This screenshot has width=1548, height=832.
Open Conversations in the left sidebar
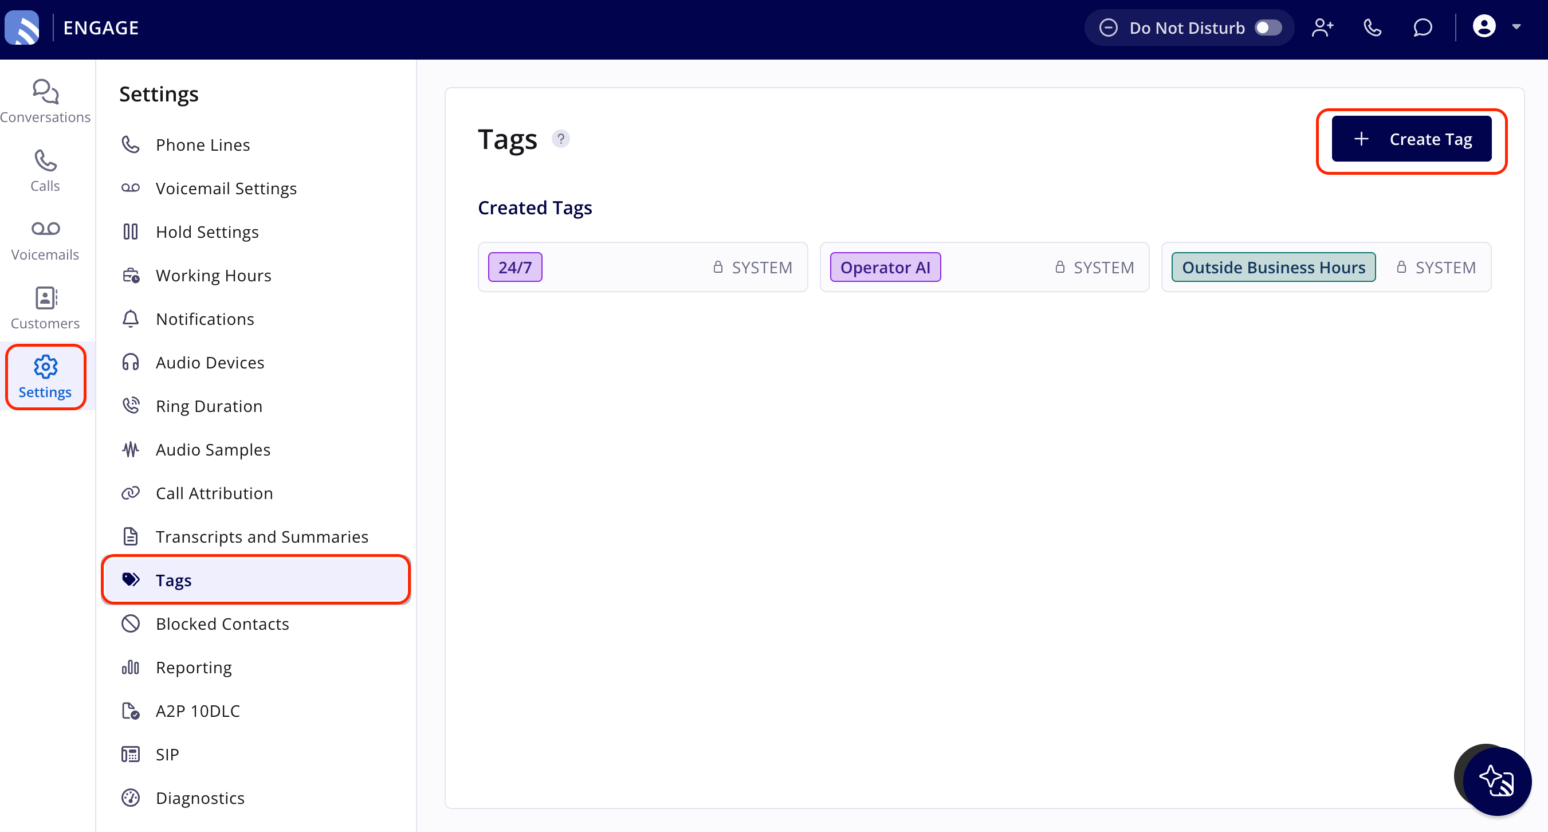pos(45,101)
